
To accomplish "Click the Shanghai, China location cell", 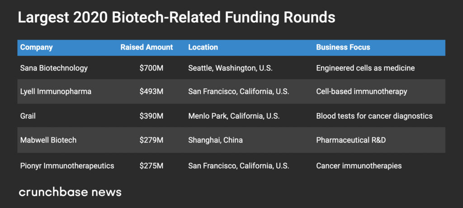I will click(216, 140).
